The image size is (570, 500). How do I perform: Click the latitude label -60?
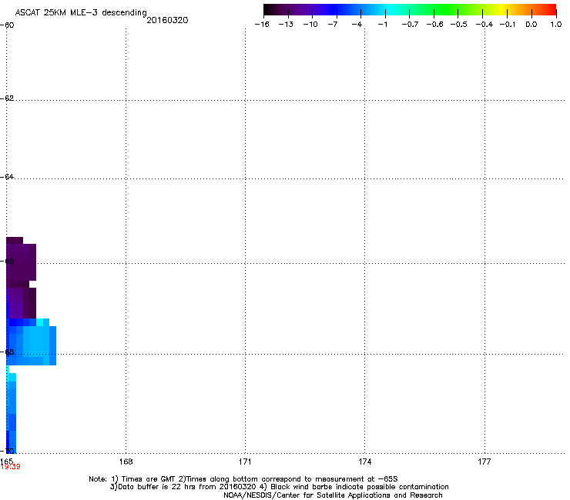pyautogui.click(x=7, y=25)
